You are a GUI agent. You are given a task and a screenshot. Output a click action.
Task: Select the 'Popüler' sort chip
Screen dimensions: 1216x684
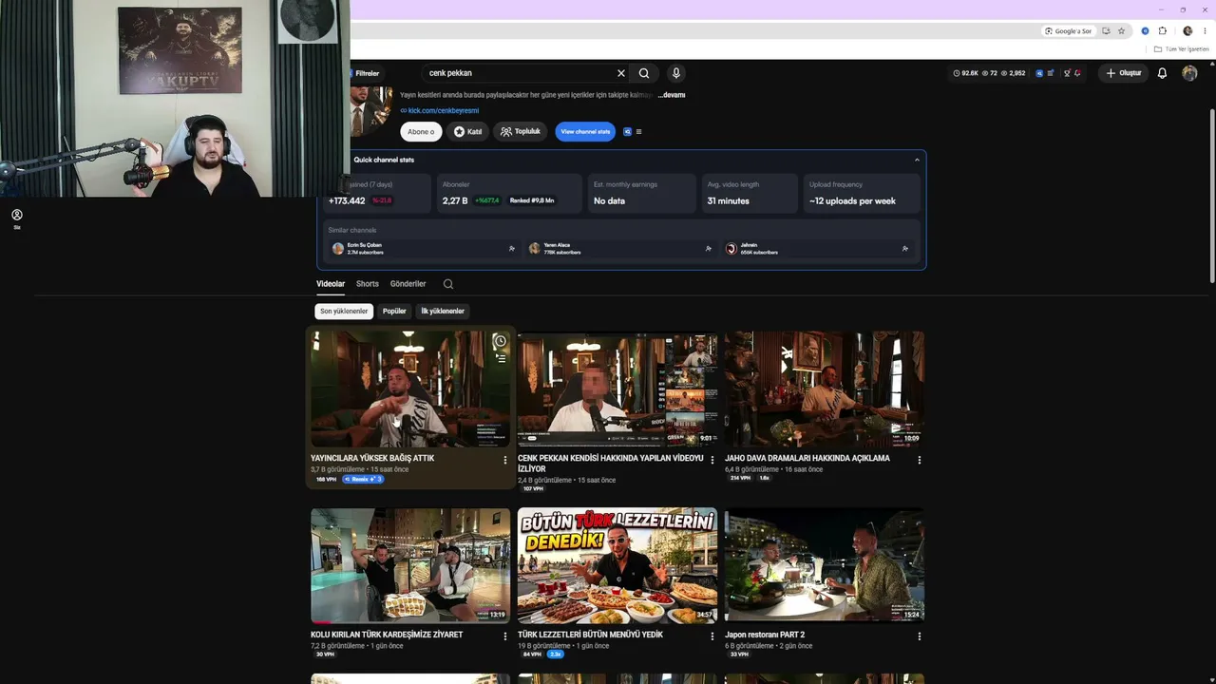(394, 312)
